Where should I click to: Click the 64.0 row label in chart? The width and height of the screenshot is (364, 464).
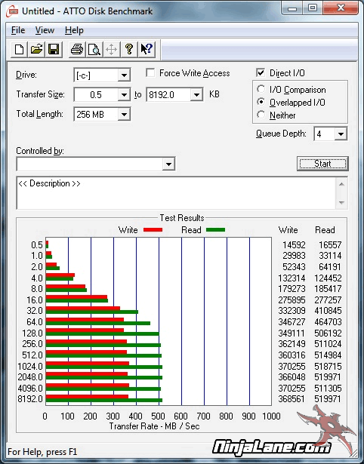[x=35, y=322]
